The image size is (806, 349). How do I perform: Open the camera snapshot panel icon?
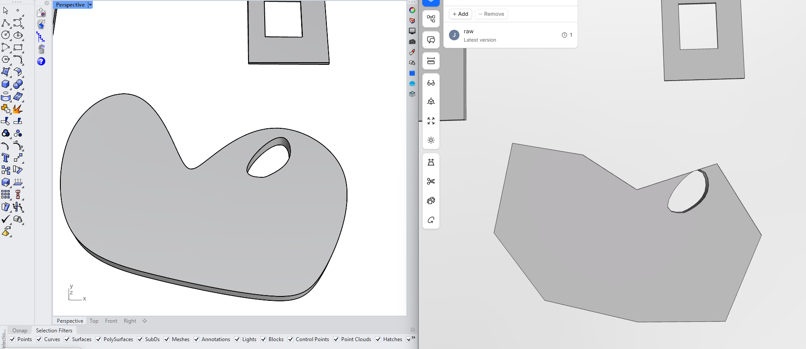pyautogui.click(x=412, y=42)
